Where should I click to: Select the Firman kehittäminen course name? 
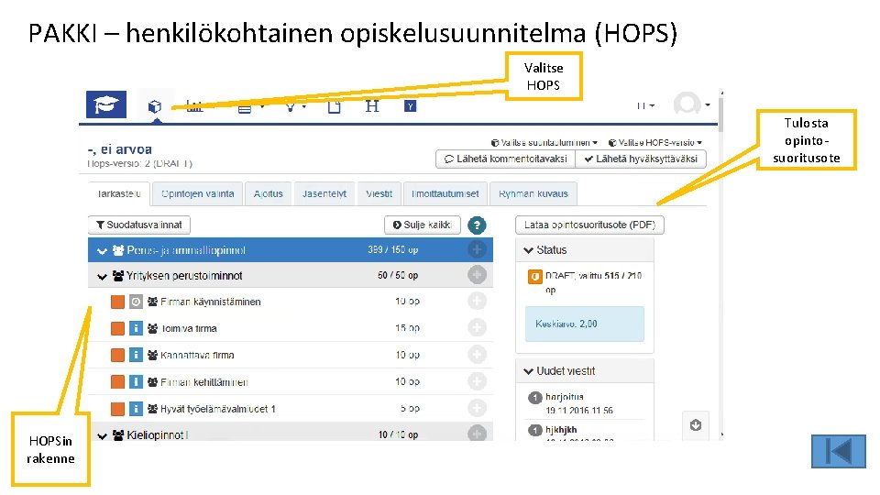click(x=204, y=382)
